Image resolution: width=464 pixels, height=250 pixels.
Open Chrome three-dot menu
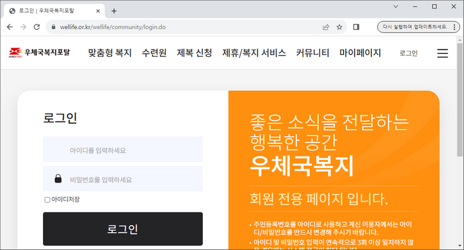pos(454,27)
